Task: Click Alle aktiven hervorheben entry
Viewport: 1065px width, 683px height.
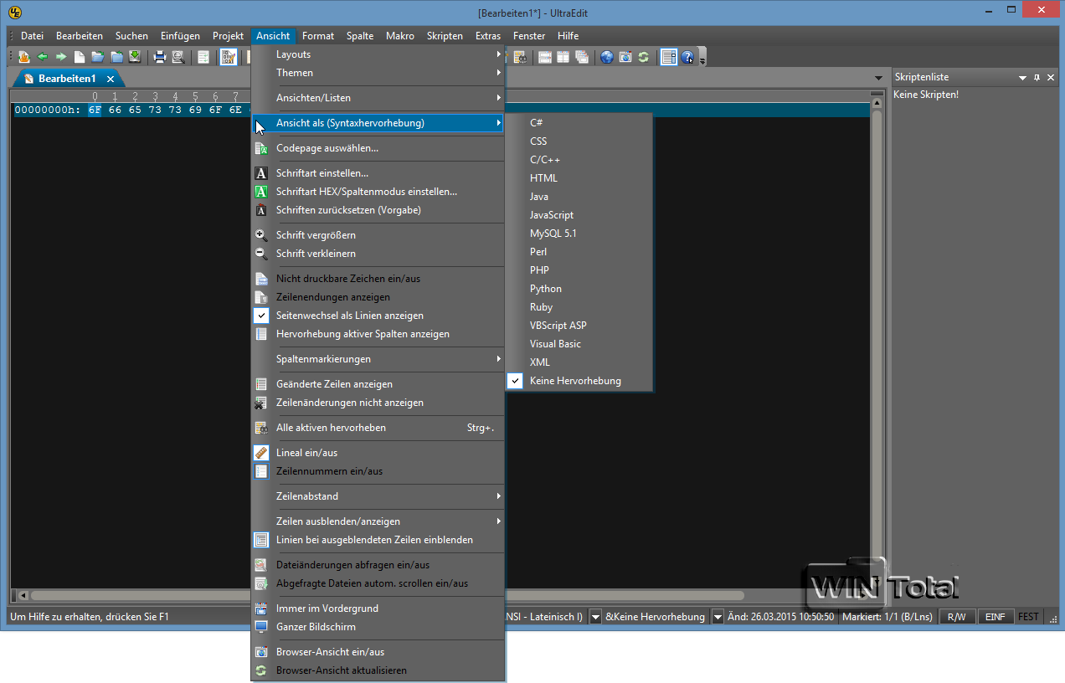Action: pos(378,428)
